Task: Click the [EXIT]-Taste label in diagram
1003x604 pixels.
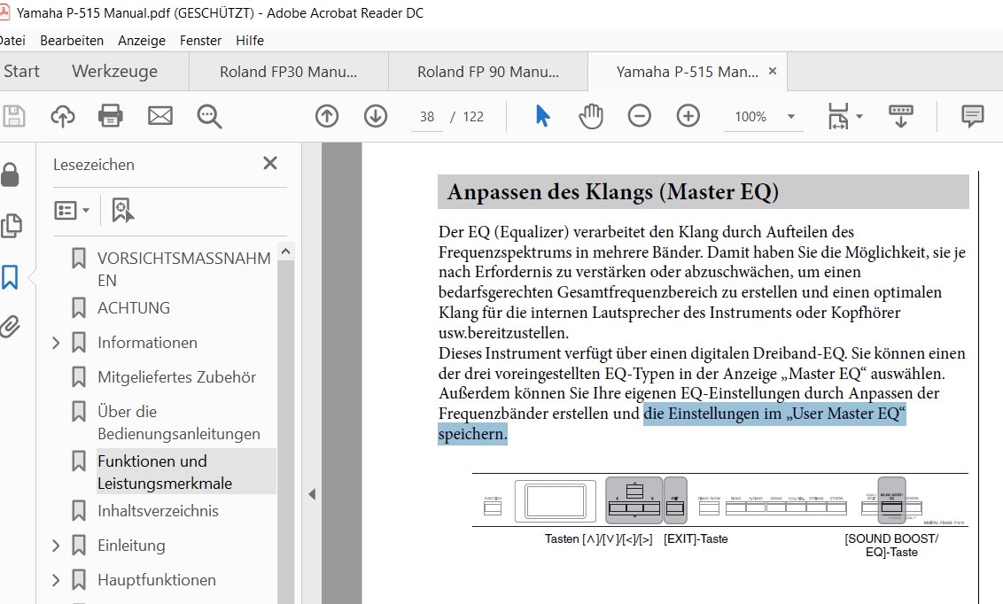Action: click(x=696, y=538)
